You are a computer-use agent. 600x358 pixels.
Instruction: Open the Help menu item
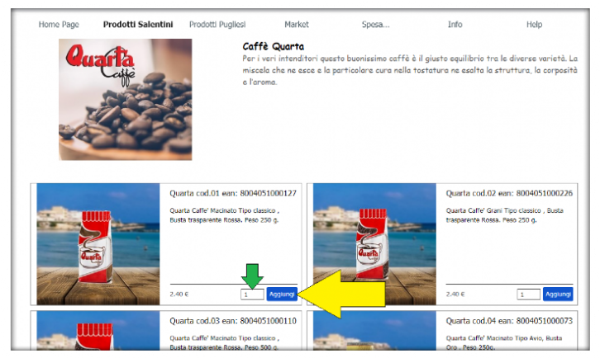(x=534, y=25)
